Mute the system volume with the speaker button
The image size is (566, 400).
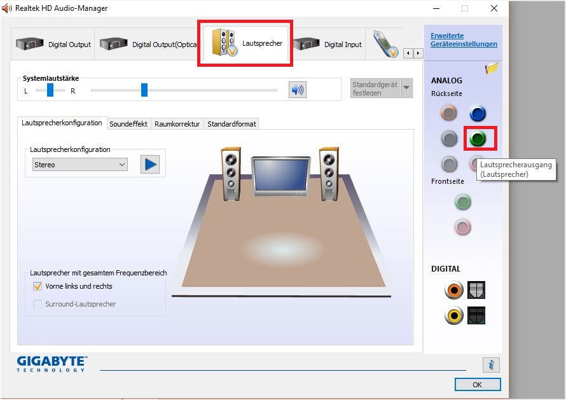[298, 90]
